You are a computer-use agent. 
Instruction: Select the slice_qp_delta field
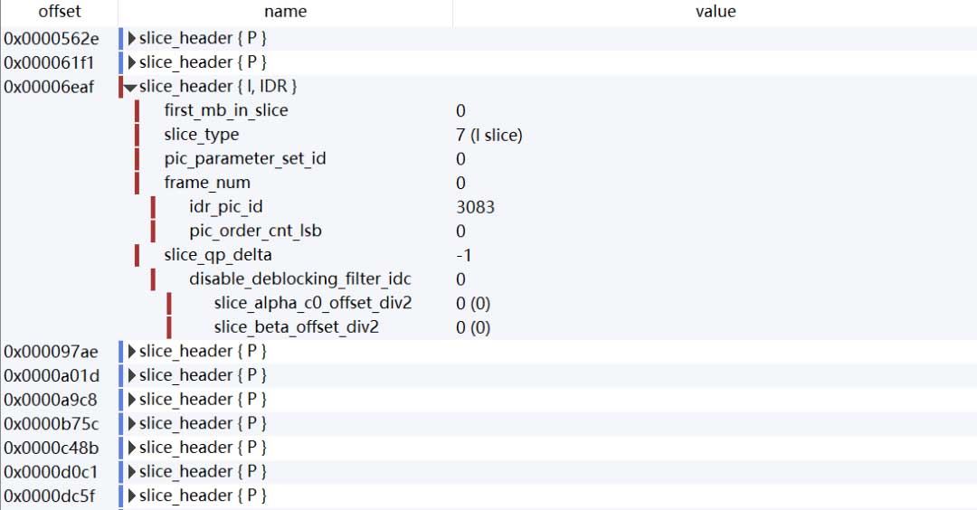coord(217,255)
